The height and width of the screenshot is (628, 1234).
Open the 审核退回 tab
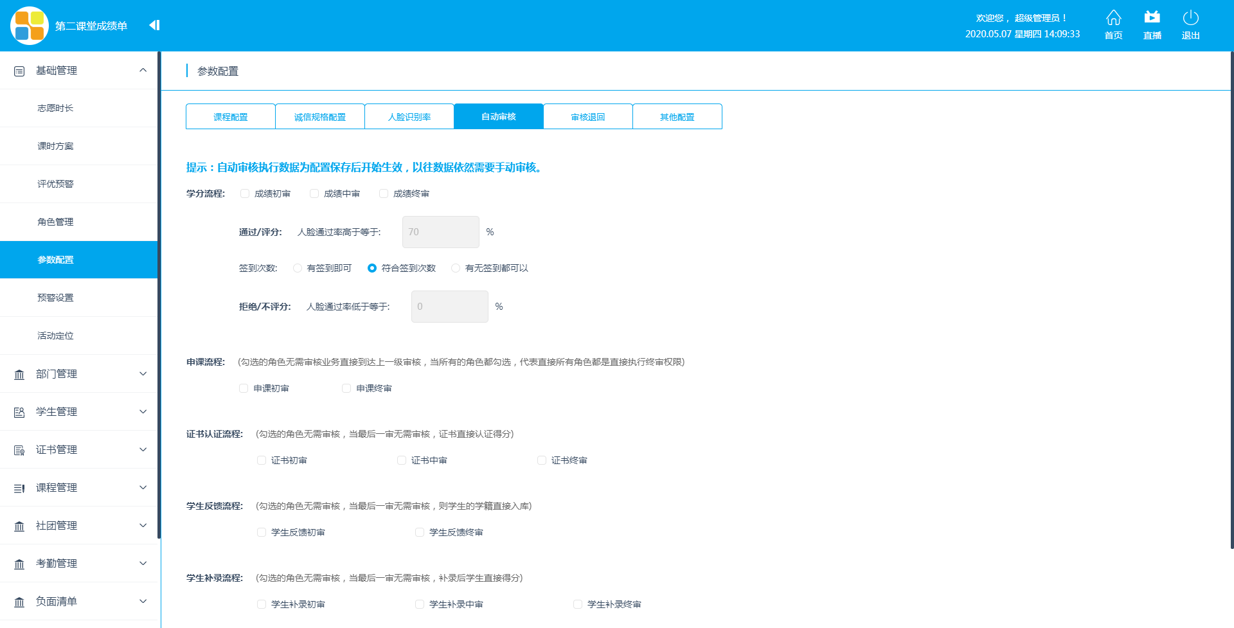coord(588,116)
